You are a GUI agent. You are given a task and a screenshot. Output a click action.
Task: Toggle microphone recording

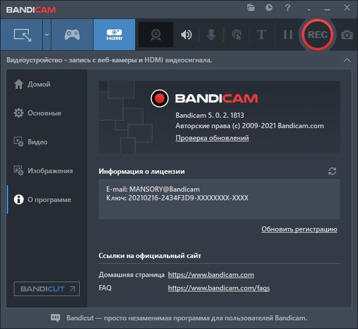(211, 35)
